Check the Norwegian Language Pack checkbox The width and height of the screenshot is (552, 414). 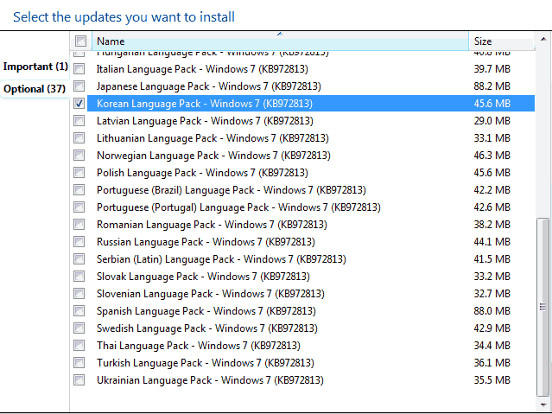tap(79, 155)
